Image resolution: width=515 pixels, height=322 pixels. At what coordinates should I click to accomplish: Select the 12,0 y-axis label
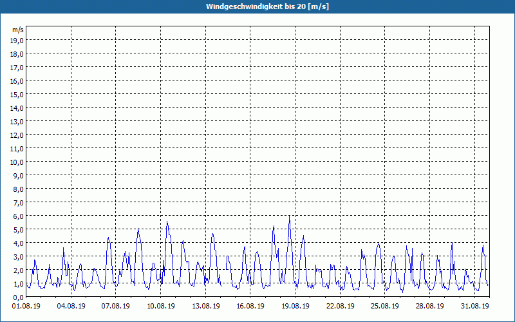(18, 135)
